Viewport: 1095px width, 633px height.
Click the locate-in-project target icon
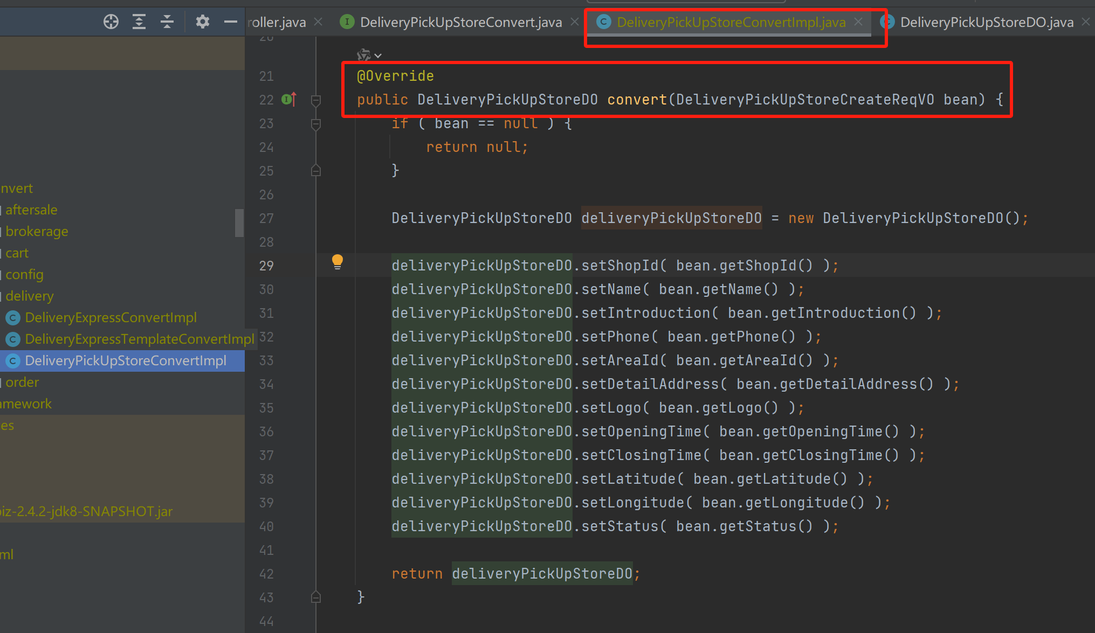point(111,22)
